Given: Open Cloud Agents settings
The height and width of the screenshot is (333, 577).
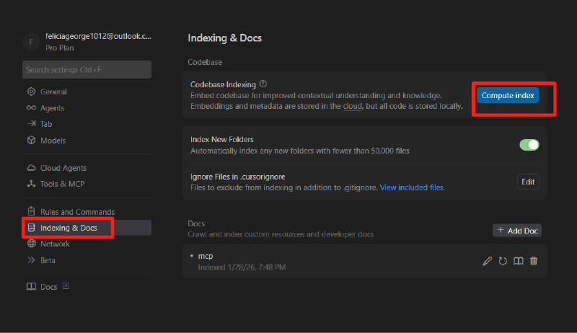Looking at the screenshot, I should pyautogui.click(x=63, y=167).
